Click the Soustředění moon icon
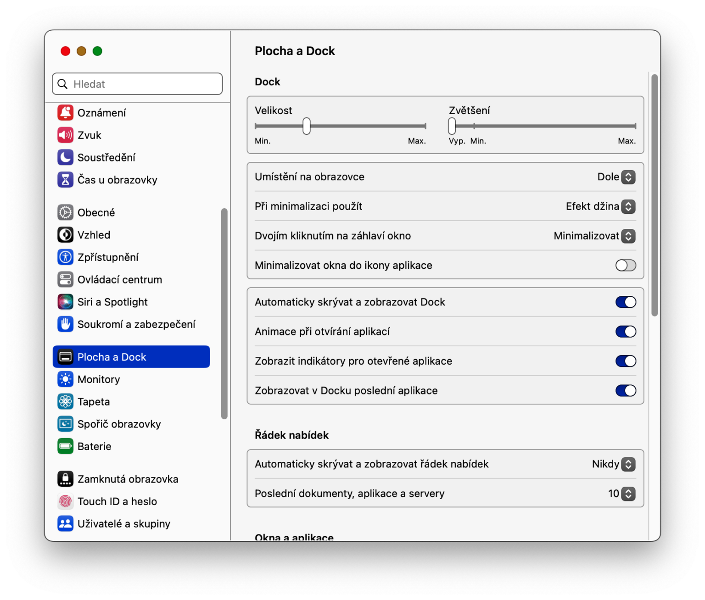Viewport: 705px width, 600px height. [65, 157]
